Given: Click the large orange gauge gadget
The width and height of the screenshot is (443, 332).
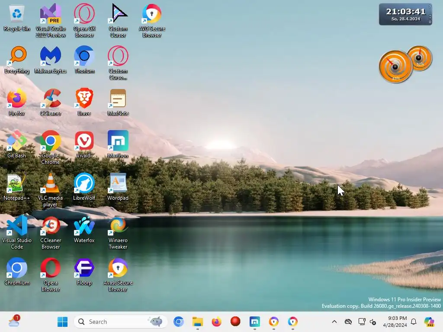Looking at the screenshot, I should [395, 67].
